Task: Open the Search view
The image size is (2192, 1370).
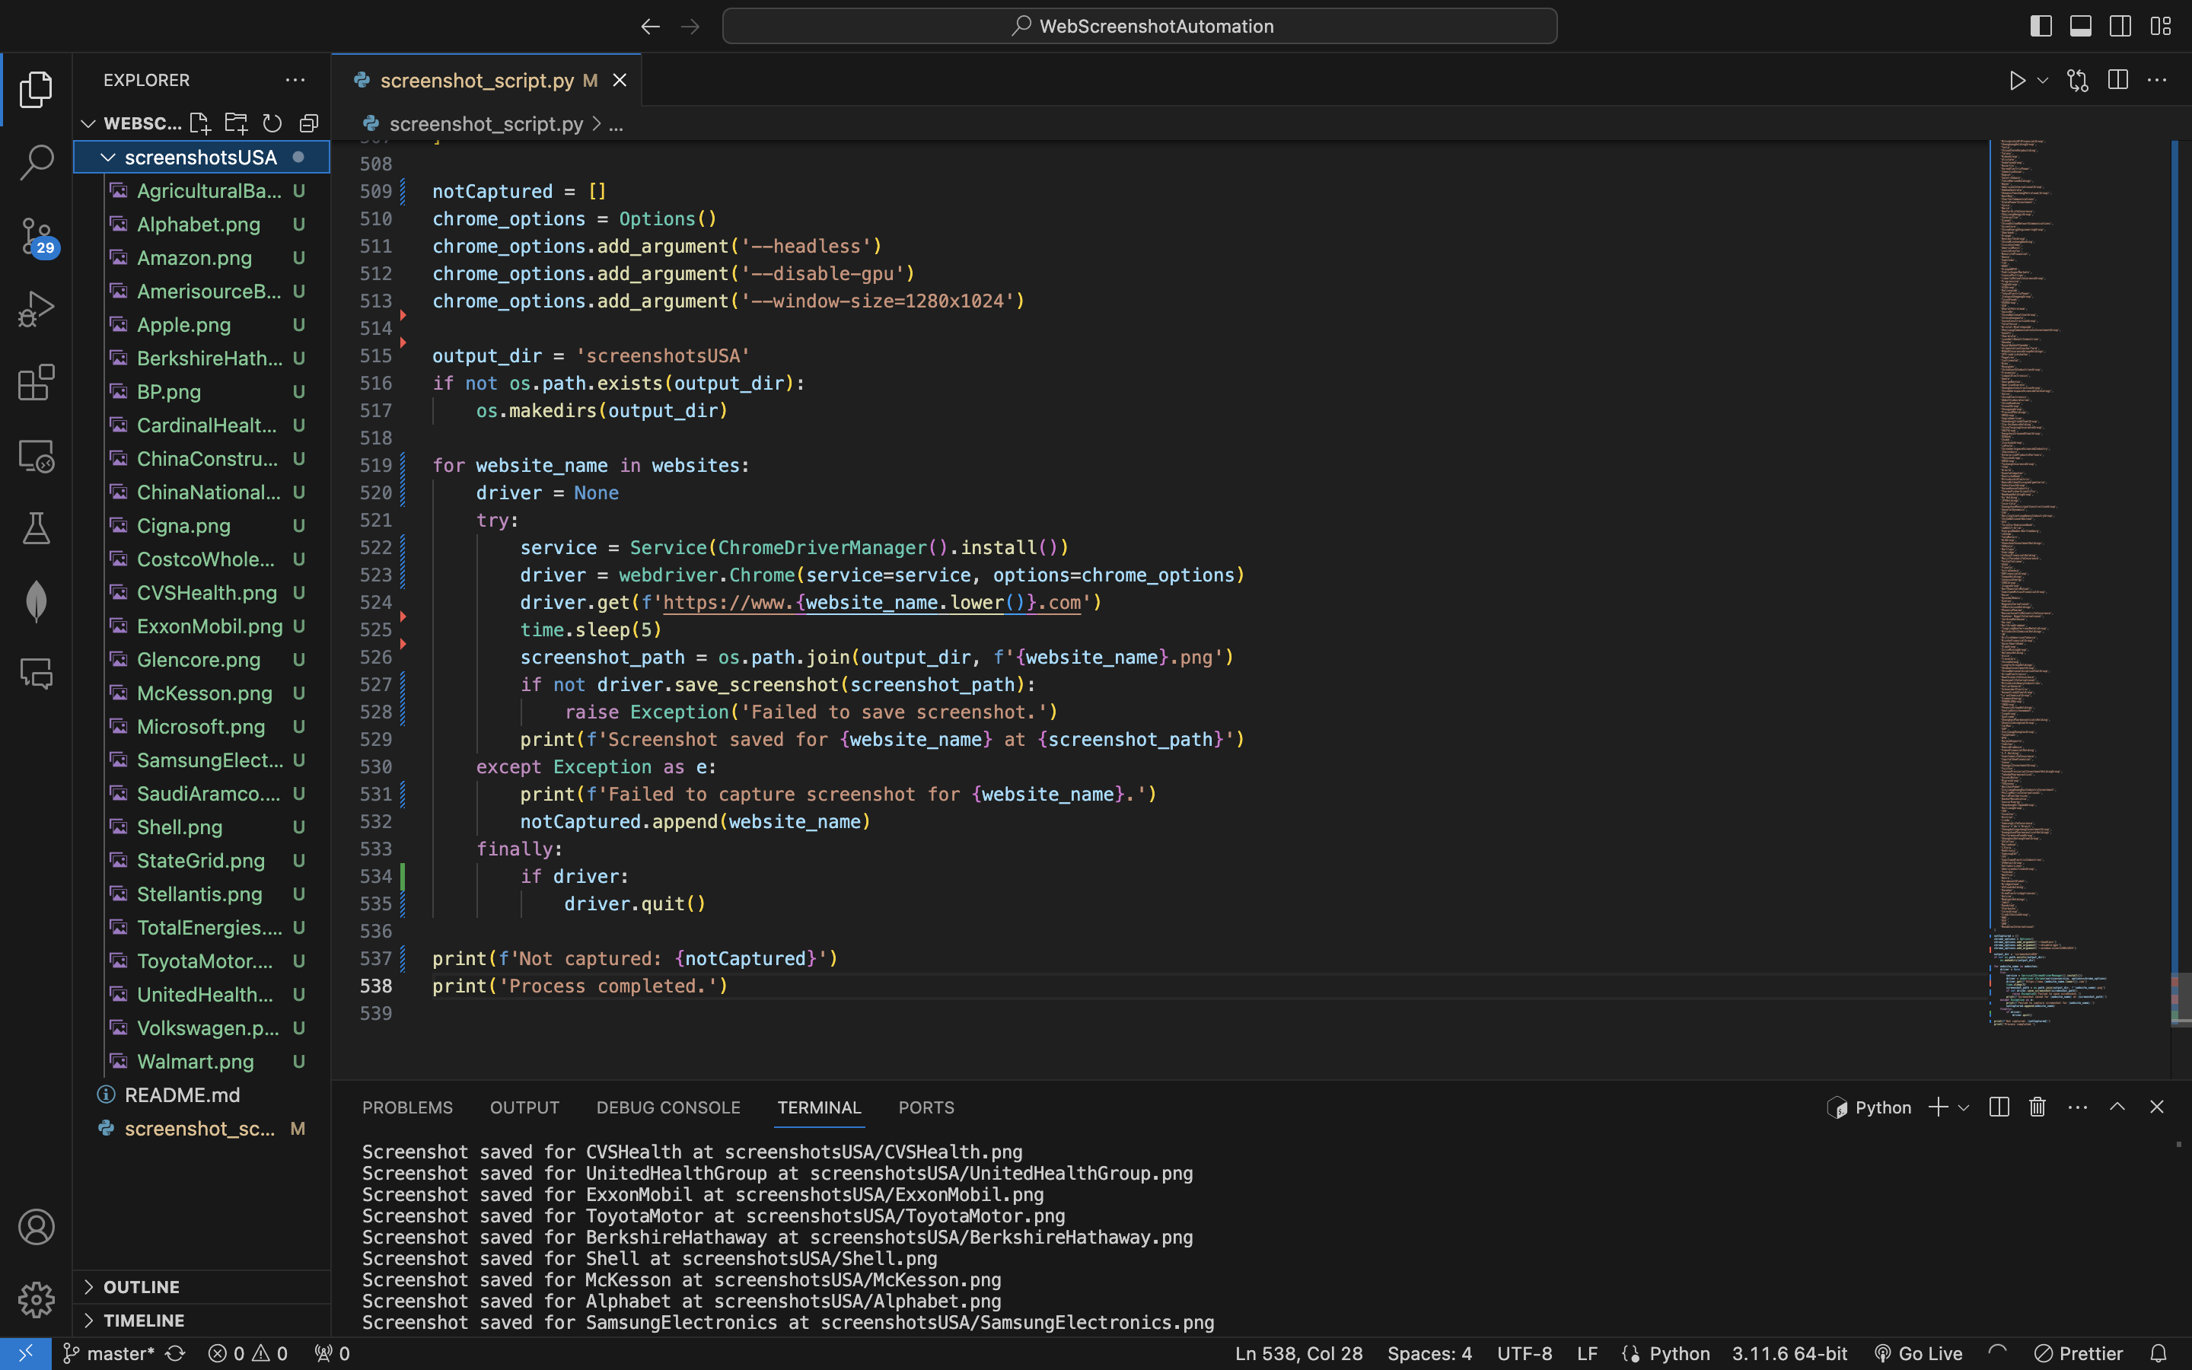Action: [37, 162]
